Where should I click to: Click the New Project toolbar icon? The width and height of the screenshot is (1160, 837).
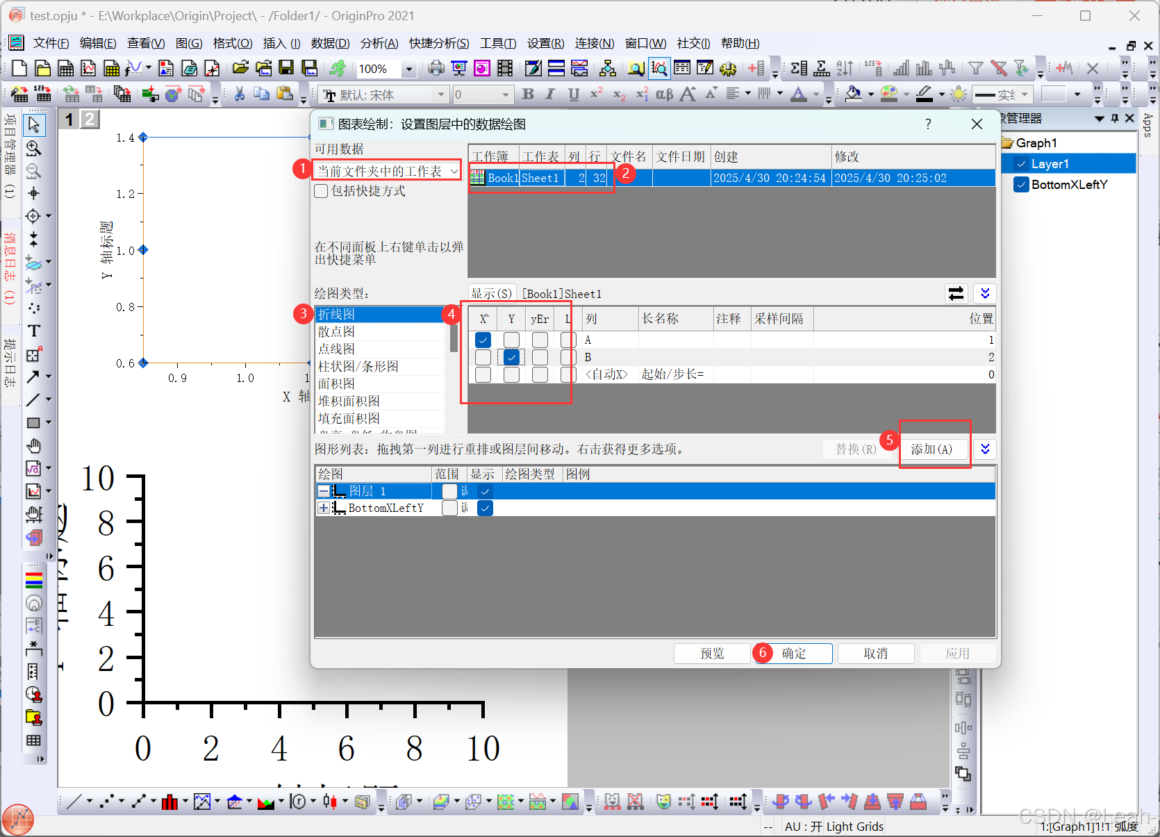(x=18, y=68)
